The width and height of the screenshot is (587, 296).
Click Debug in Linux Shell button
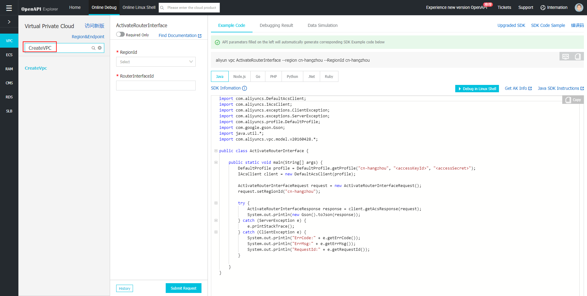[x=477, y=89]
